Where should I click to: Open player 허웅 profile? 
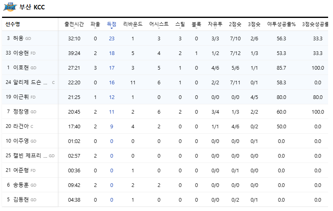tap(18, 38)
